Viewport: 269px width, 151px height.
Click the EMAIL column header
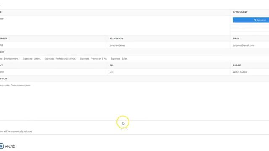(236, 39)
